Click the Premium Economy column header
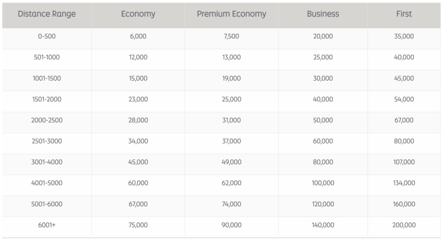 [231, 14]
